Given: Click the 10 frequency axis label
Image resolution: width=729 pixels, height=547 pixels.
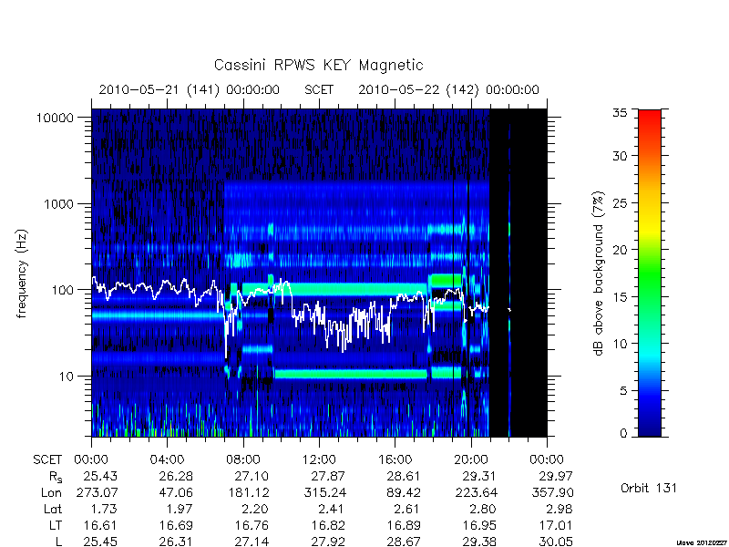Looking at the screenshot, I should (x=67, y=376).
